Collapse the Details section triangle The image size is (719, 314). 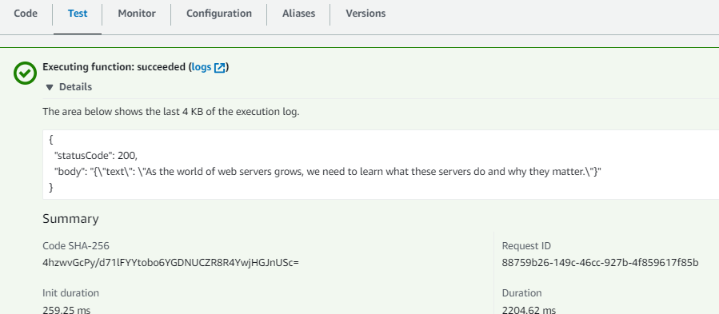[50, 88]
